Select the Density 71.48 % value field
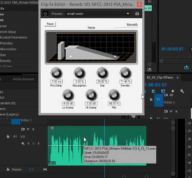 point(126,82)
